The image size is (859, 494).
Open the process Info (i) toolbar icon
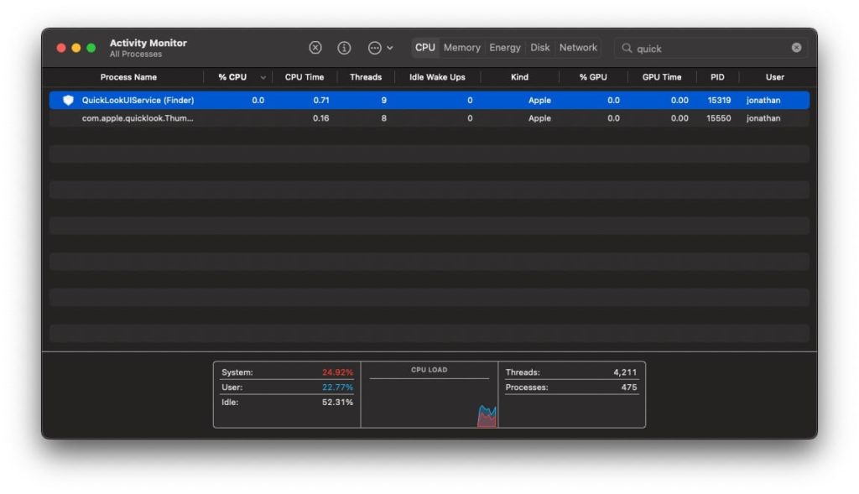344,48
